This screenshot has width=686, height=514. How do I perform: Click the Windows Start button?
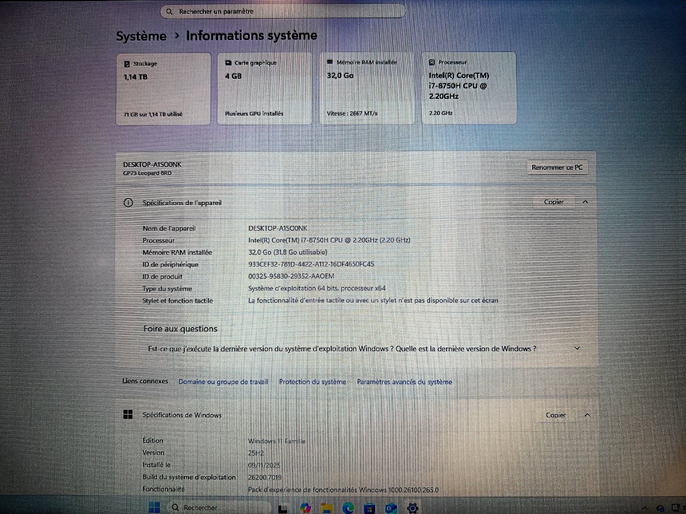pos(154,507)
